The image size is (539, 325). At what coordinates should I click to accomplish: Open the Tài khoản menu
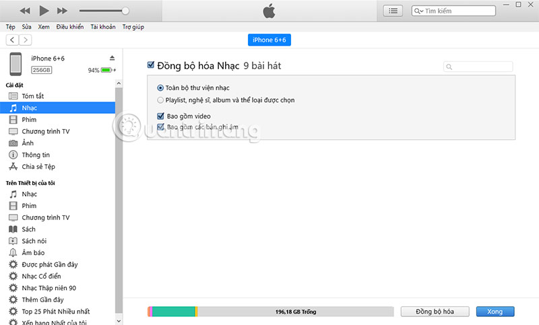point(103,27)
